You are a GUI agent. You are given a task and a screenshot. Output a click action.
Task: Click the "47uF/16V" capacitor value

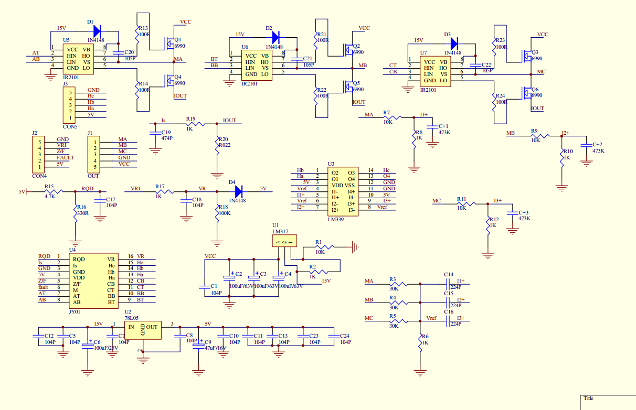(x=216, y=348)
